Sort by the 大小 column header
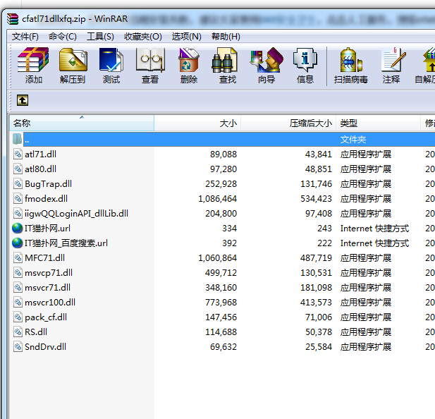Viewport: 435px width, 419px height. (x=197, y=123)
